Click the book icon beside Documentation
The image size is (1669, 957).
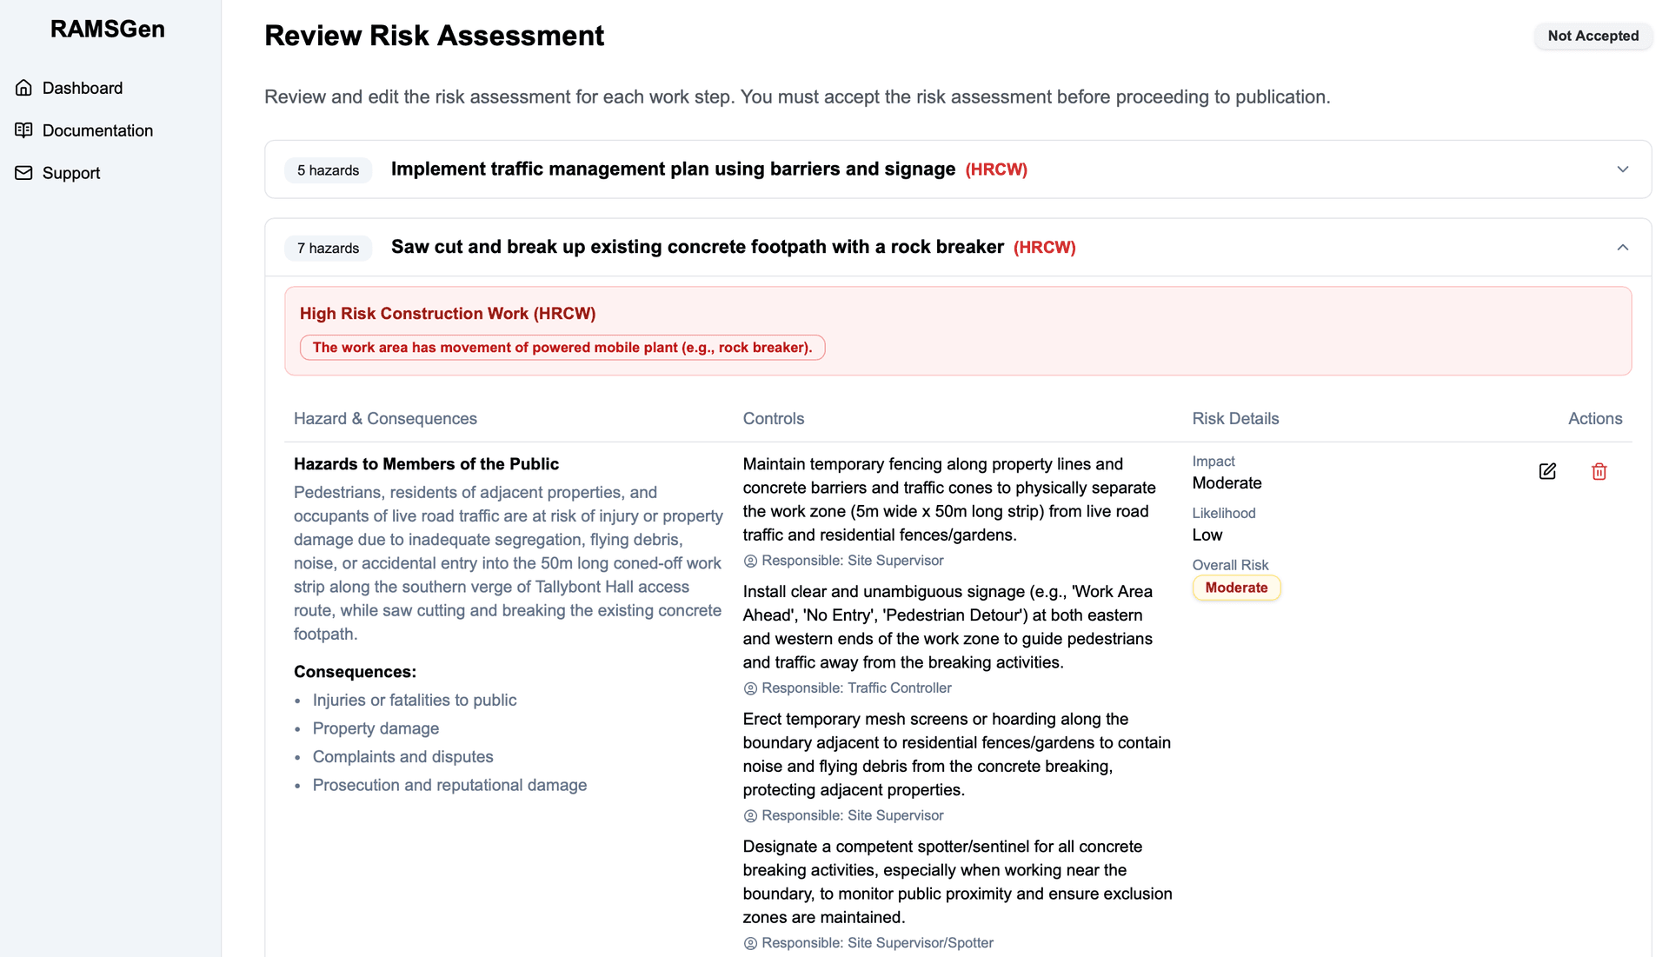(24, 130)
